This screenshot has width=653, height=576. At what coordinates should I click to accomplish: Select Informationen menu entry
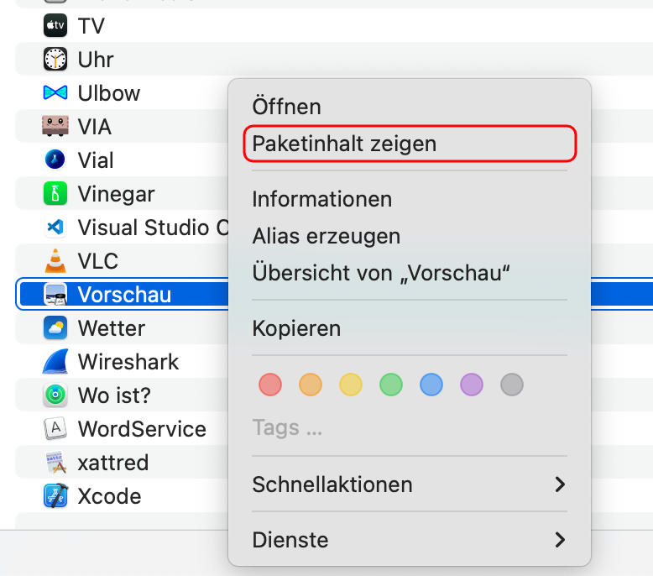pos(322,199)
